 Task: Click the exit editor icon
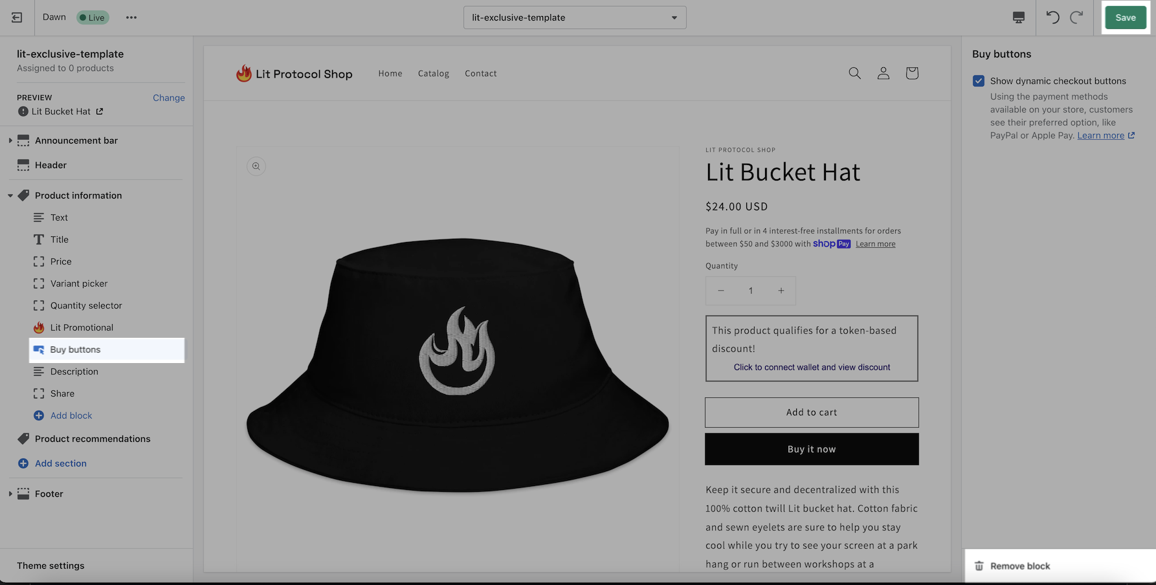pos(17,17)
